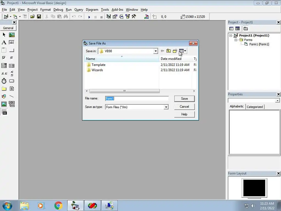Select the DriveListBox tool in the toolbox
This screenshot has width=281, height=211.
pos(12,81)
